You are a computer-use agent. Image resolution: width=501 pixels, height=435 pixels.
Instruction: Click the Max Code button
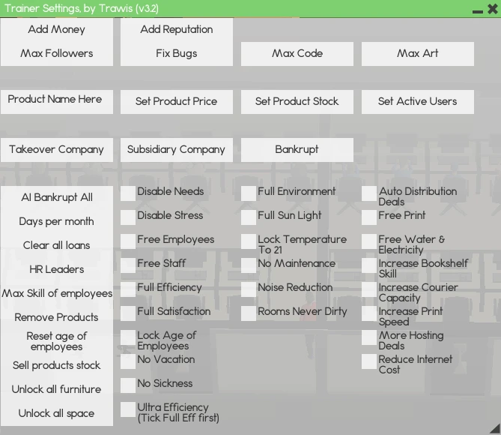tap(297, 54)
